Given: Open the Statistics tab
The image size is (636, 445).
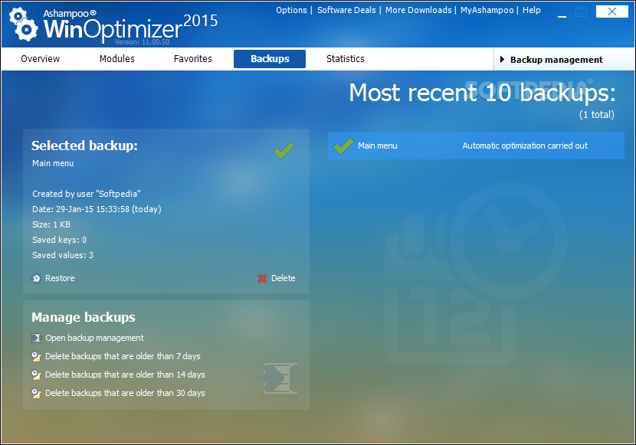Looking at the screenshot, I should click(345, 59).
